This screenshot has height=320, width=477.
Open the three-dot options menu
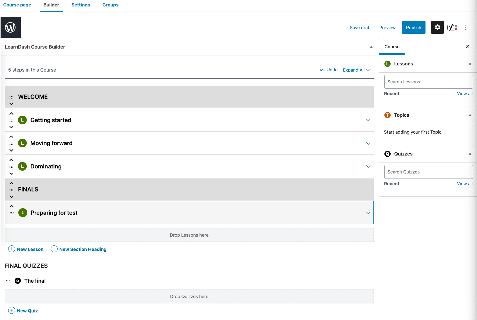point(466,27)
